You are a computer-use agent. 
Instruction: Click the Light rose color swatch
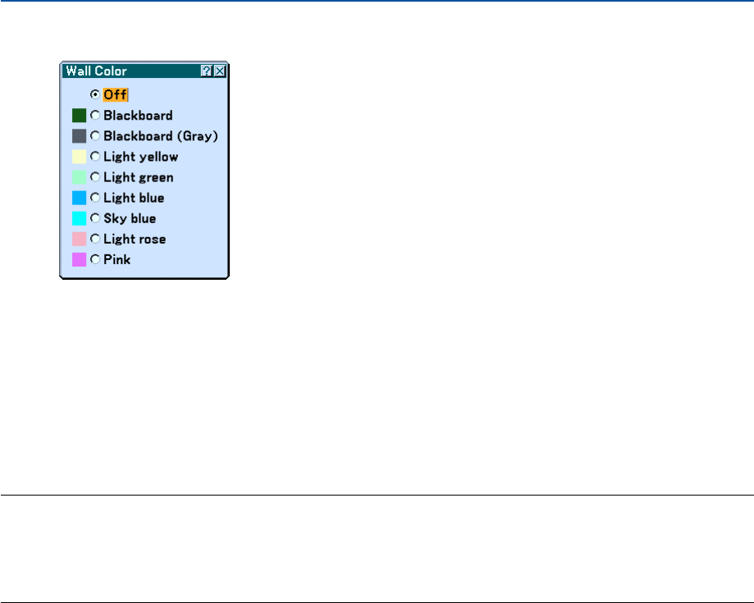[x=80, y=239]
